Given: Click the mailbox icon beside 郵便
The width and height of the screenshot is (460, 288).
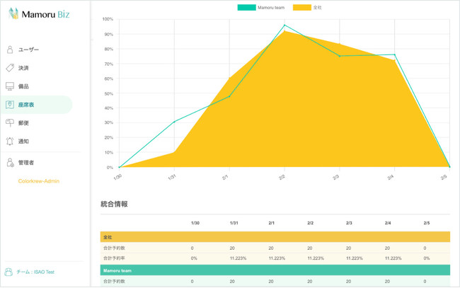Looking at the screenshot, I should 10,123.
